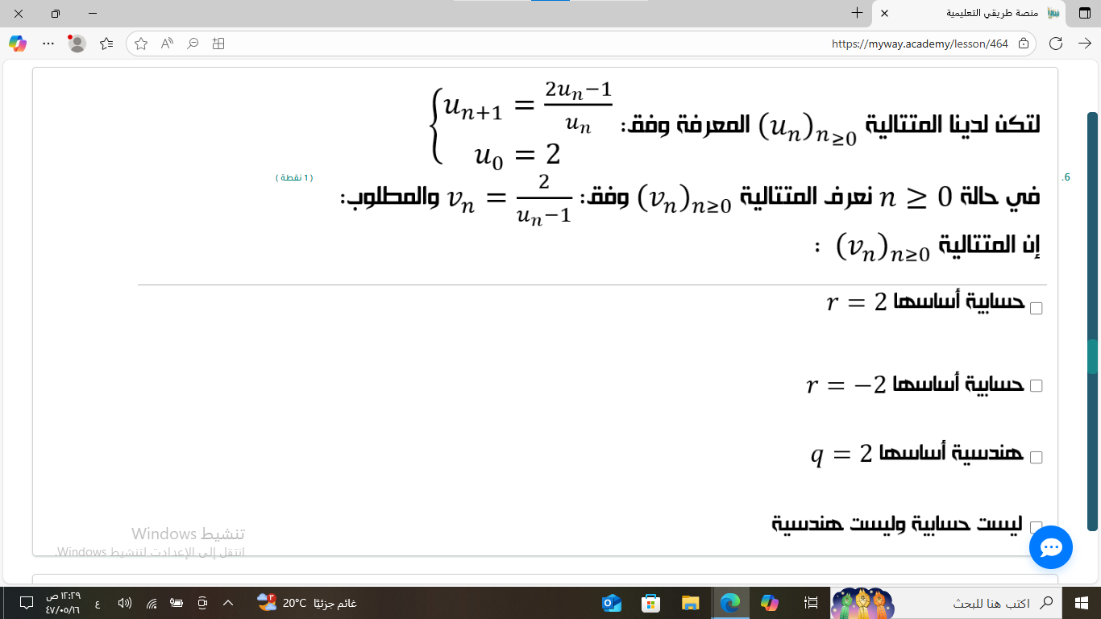Activate Read aloud in the address bar

click(167, 44)
